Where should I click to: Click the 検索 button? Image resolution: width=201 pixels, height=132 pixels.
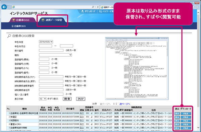click(67, 99)
